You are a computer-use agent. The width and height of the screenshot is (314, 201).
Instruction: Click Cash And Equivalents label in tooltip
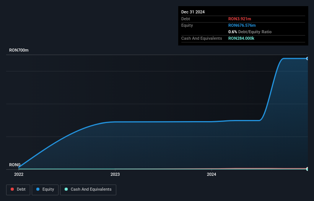tap(202, 38)
